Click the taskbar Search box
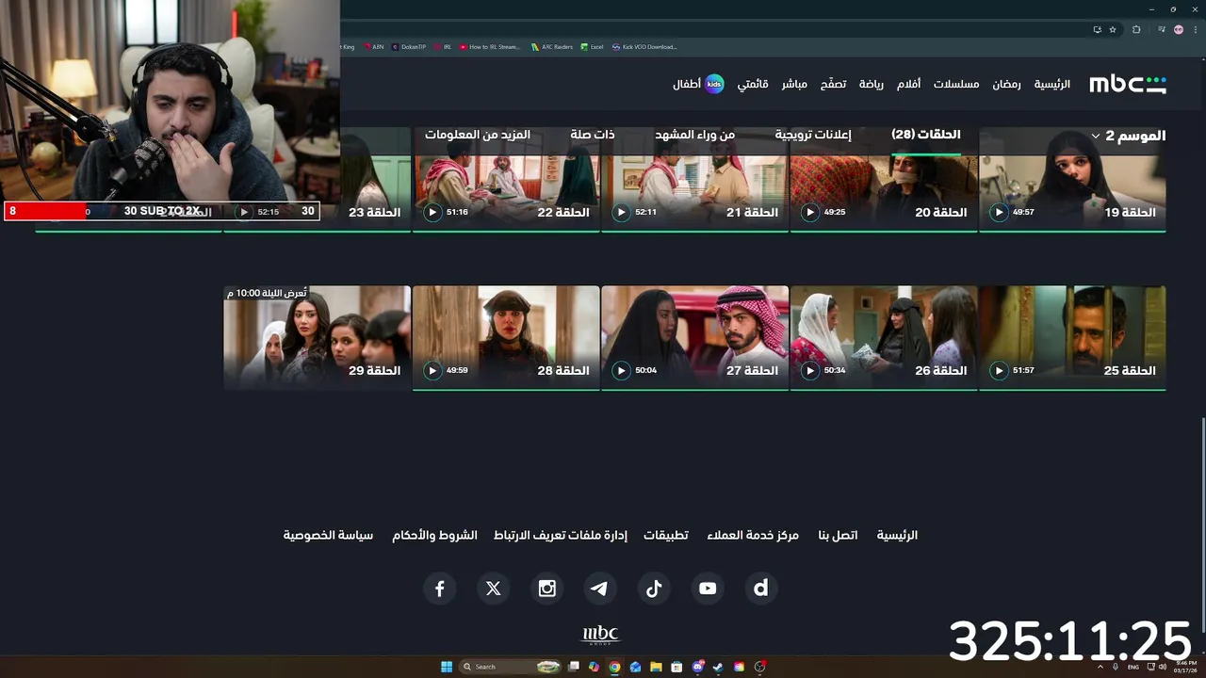The image size is (1206, 678). pos(510,667)
